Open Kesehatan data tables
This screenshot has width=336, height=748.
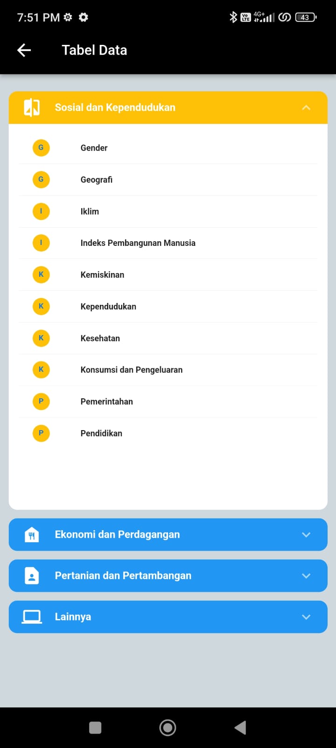(x=100, y=338)
